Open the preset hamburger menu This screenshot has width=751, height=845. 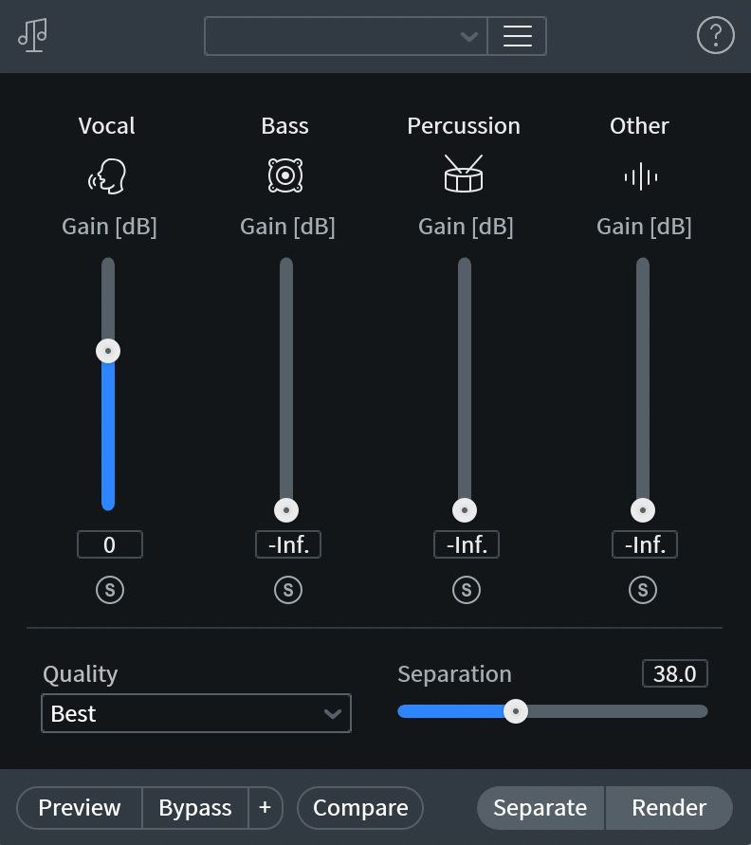click(517, 36)
